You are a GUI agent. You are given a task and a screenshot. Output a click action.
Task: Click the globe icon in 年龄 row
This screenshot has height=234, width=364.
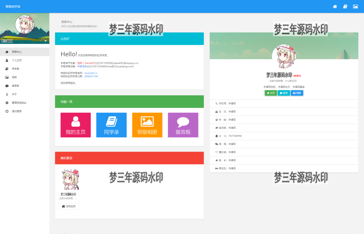click(x=216, y=120)
